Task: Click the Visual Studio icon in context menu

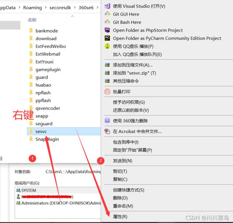Action: click(x=107, y=6)
